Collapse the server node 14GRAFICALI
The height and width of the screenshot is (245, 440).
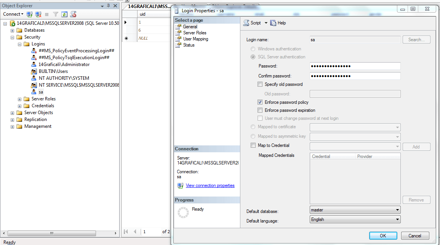tap(5, 24)
